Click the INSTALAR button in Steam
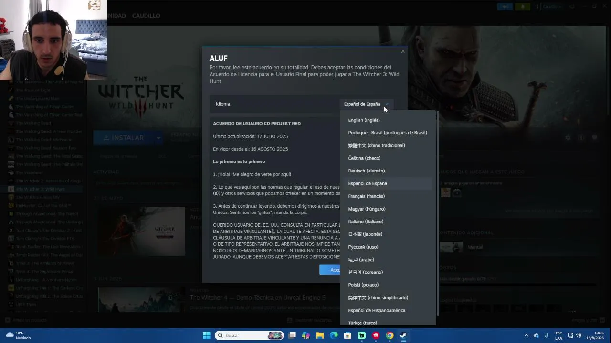 click(x=123, y=138)
